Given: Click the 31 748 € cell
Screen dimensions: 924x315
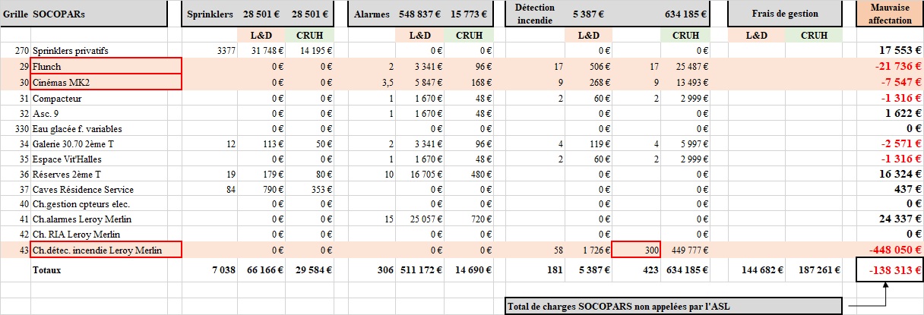Looking at the screenshot, I should (x=262, y=51).
